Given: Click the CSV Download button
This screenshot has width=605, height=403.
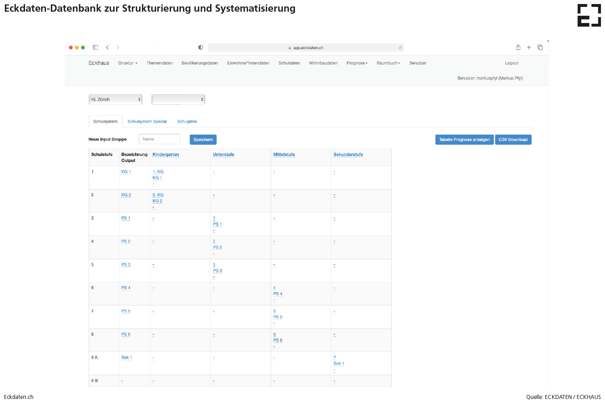Looking at the screenshot, I should click(513, 140).
